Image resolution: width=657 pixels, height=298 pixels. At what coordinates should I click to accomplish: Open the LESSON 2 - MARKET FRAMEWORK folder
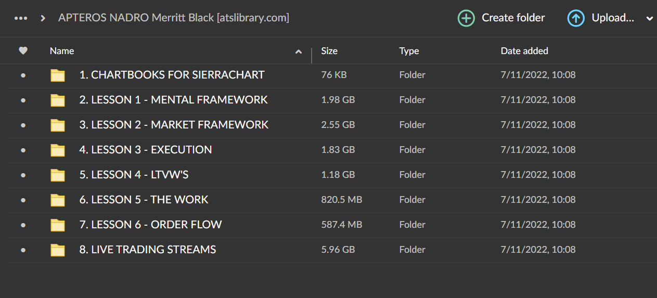[x=174, y=125]
